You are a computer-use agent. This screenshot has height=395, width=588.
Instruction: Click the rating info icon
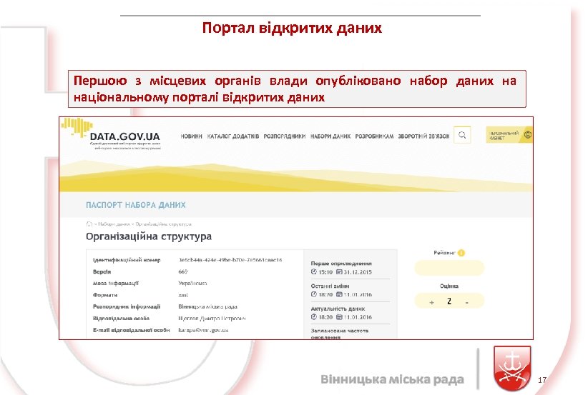[461, 253]
